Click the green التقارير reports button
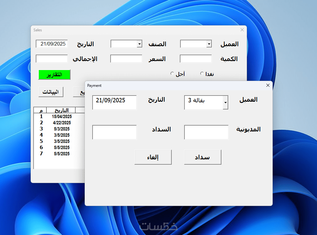Viewport: 317px width, 235px height. 54,74
